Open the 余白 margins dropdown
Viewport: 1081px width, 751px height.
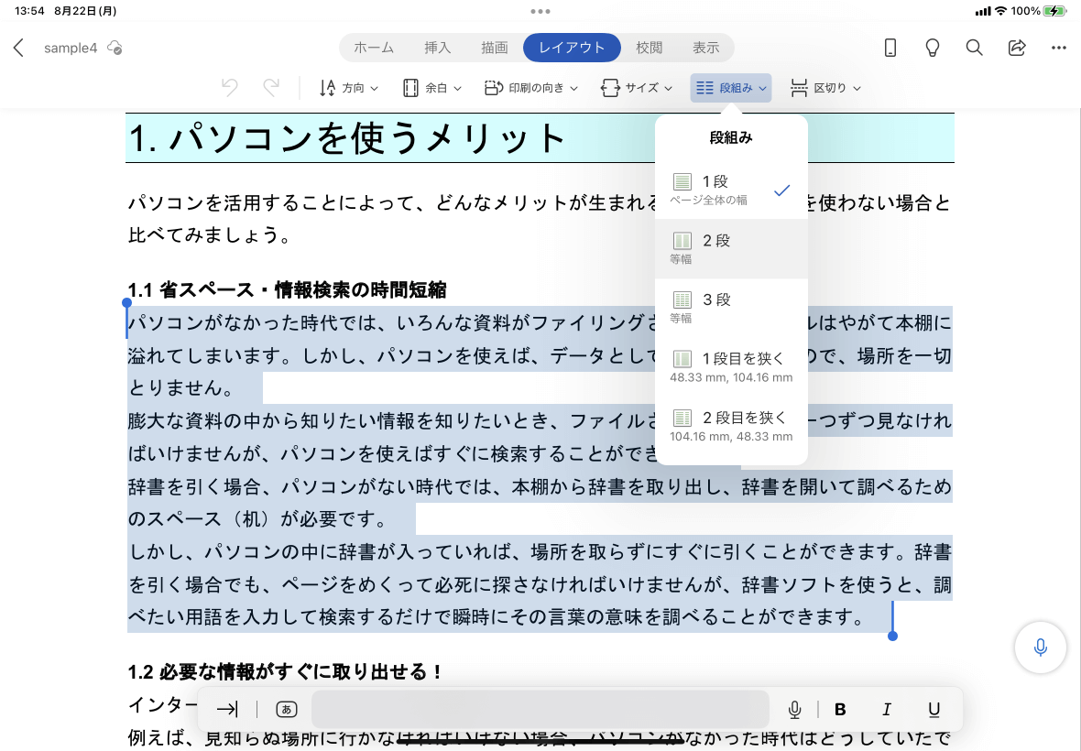point(432,88)
